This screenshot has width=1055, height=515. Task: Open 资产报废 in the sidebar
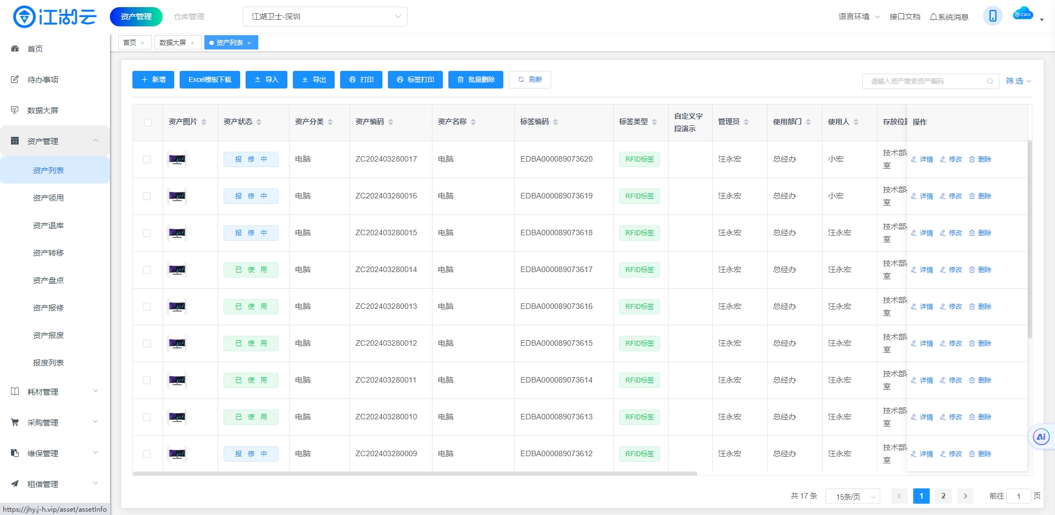[48, 335]
